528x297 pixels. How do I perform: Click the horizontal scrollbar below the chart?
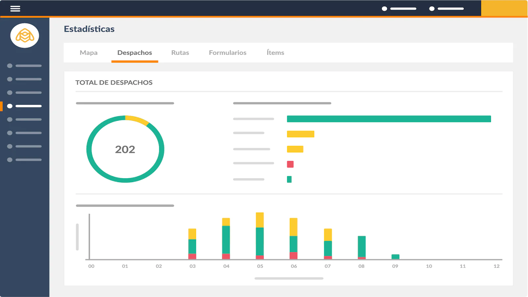[x=289, y=278]
